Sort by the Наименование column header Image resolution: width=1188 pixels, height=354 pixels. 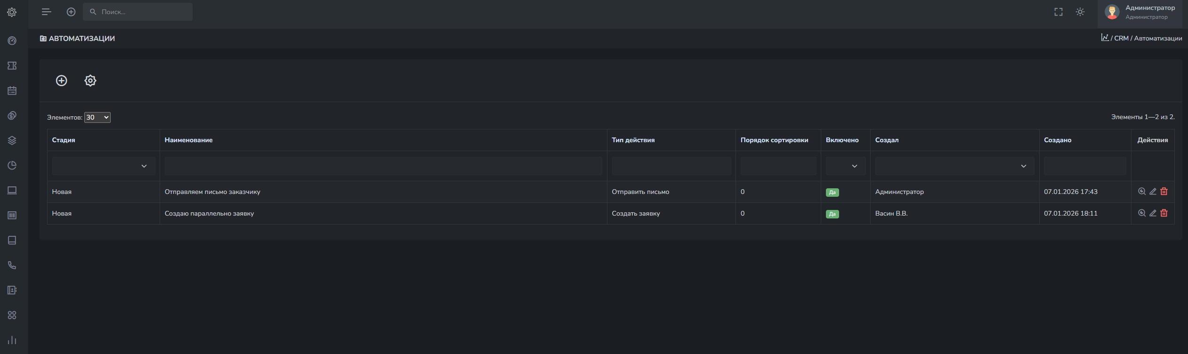tap(188, 140)
